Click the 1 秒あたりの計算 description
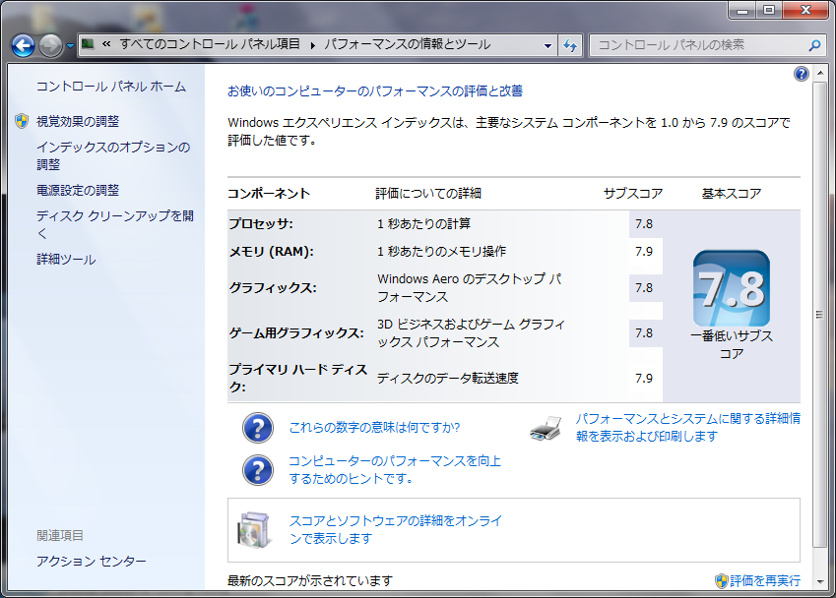The height and width of the screenshot is (598, 836). pos(423,223)
